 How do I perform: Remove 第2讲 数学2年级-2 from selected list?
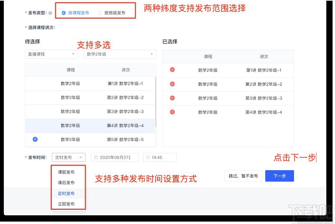tap(172, 84)
